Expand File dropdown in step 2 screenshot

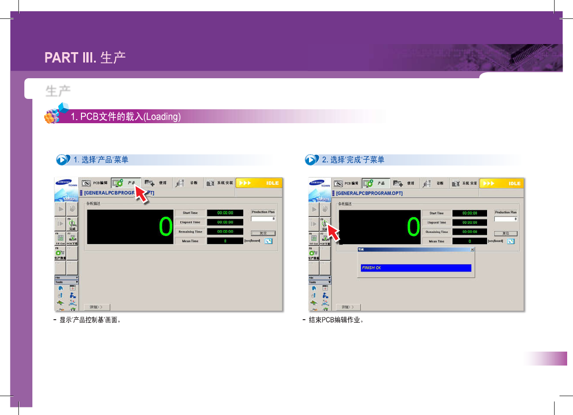click(319, 278)
